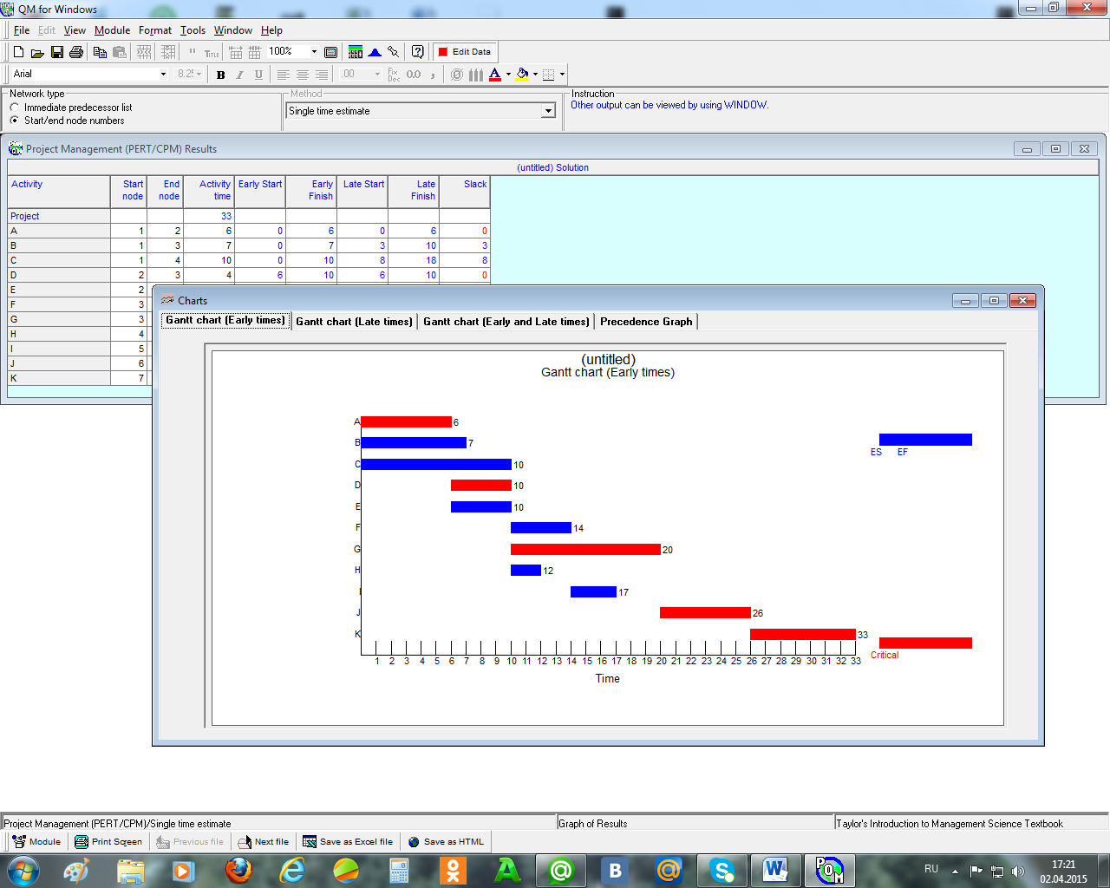
Task: Click Save as HTML button
Action: (446, 842)
